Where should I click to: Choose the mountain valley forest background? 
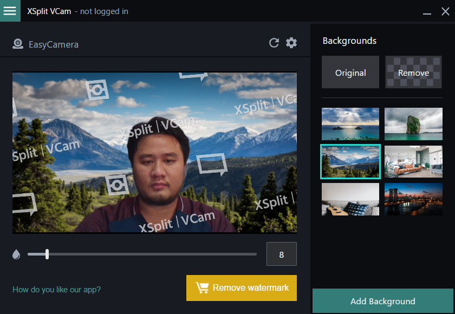tap(350, 161)
